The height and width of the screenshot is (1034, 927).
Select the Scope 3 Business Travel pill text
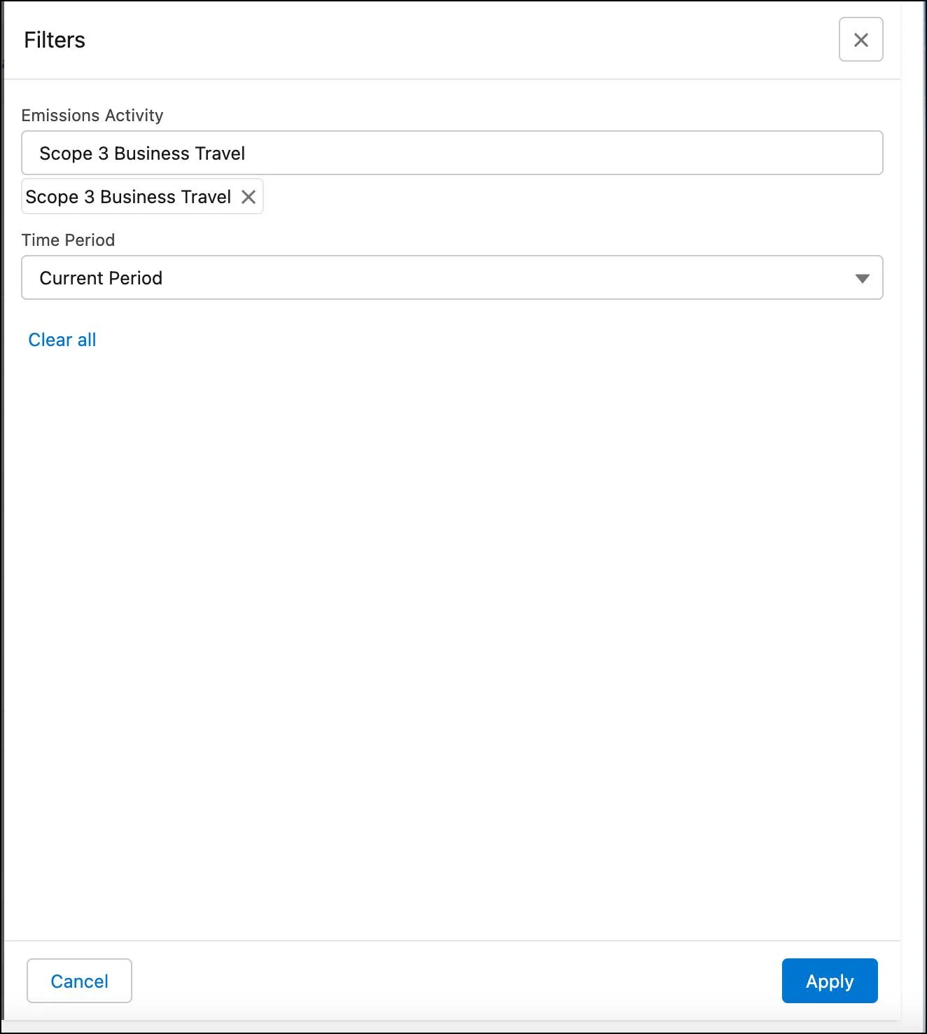point(128,197)
